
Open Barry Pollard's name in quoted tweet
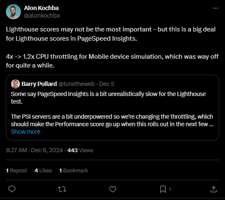pyautogui.click(x=39, y=84)
